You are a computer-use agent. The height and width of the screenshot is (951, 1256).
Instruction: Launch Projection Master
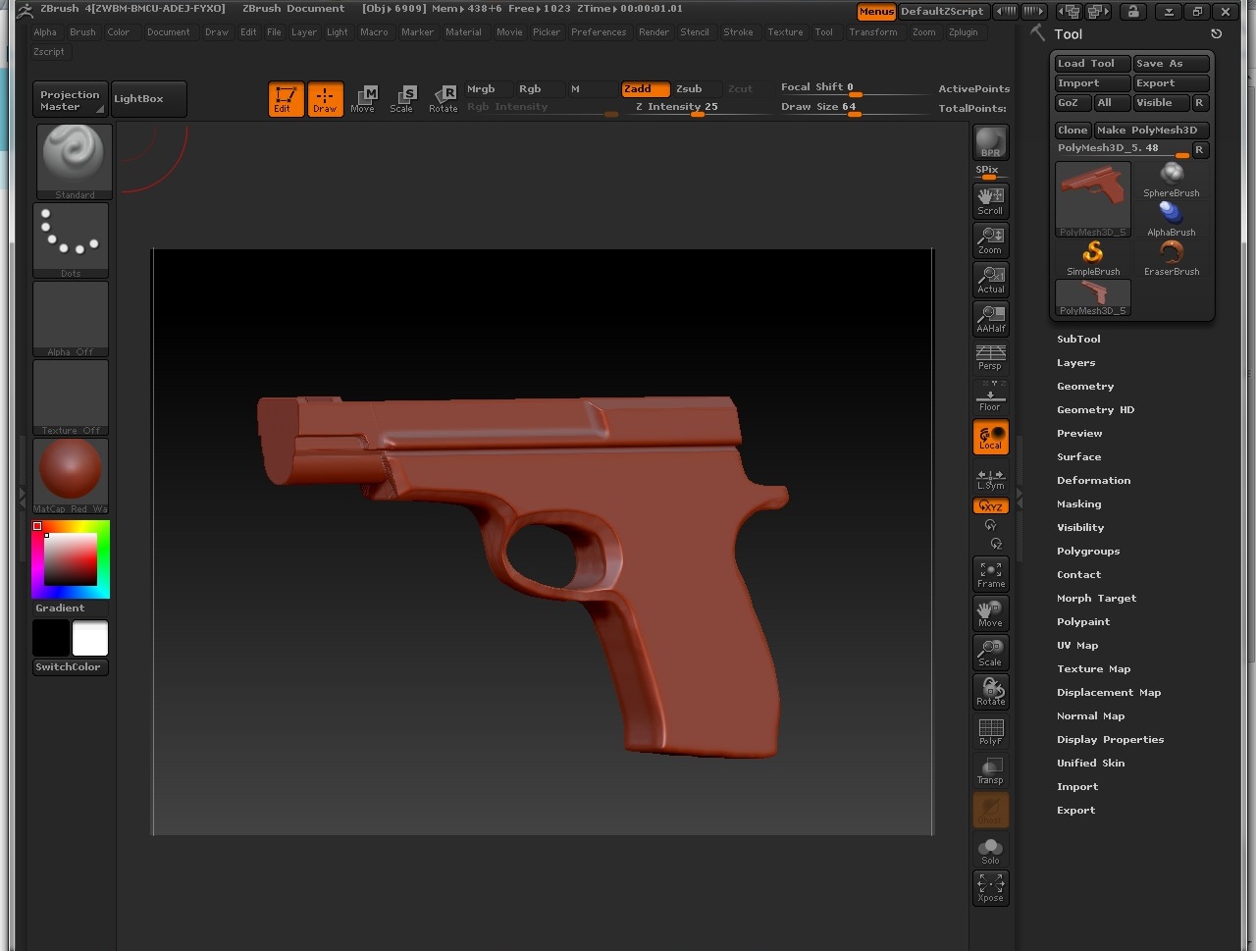coord(70,99)
